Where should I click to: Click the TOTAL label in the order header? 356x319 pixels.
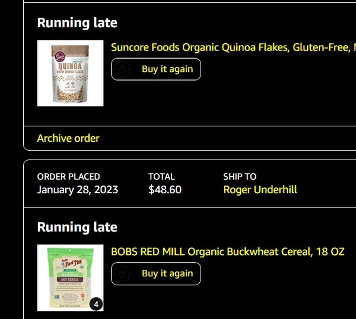point(161,177)
